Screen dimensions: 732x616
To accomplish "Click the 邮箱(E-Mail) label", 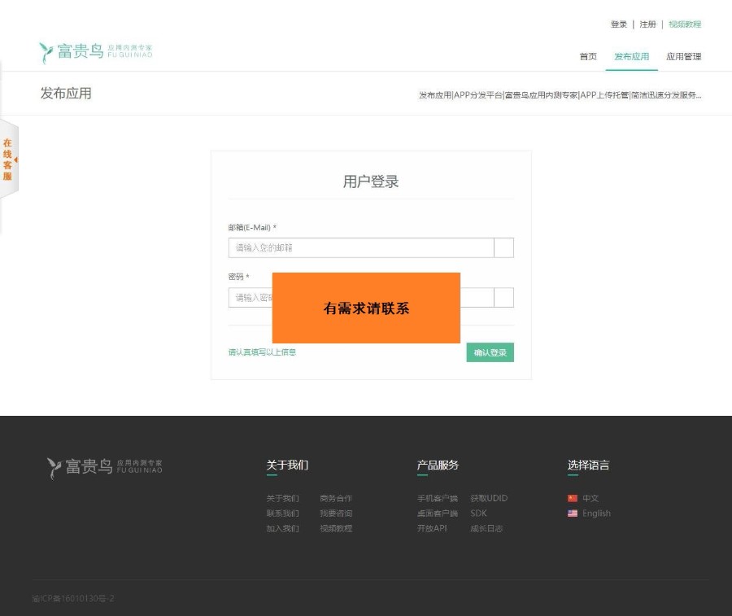I will [252, 227].
